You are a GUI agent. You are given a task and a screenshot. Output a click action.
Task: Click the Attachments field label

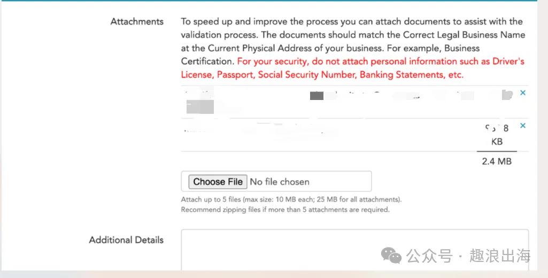click(x=137, y=22)
